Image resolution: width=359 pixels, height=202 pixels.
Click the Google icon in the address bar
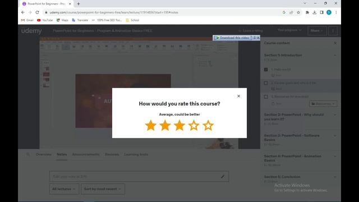[284, 12]
